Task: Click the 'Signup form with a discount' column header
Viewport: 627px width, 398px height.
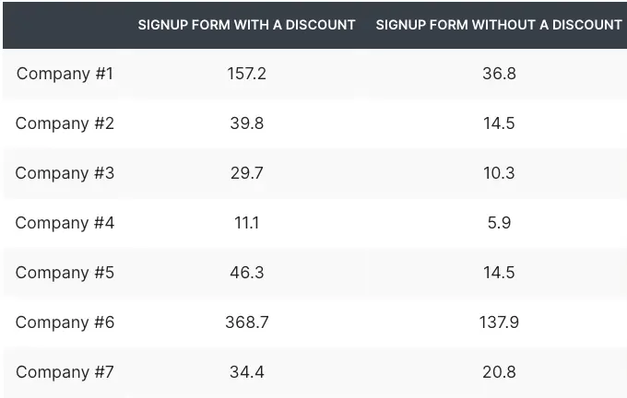Action: [246, 25]
